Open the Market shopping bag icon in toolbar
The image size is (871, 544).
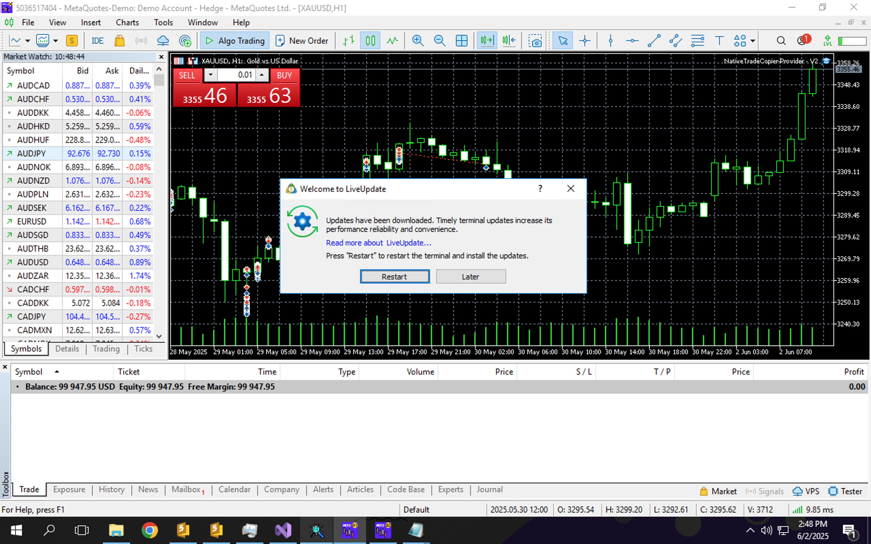point(119,41)
